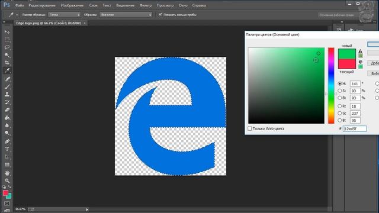Select the S saturation radio button
379x213 pixels.
click(x=339, y=91)
